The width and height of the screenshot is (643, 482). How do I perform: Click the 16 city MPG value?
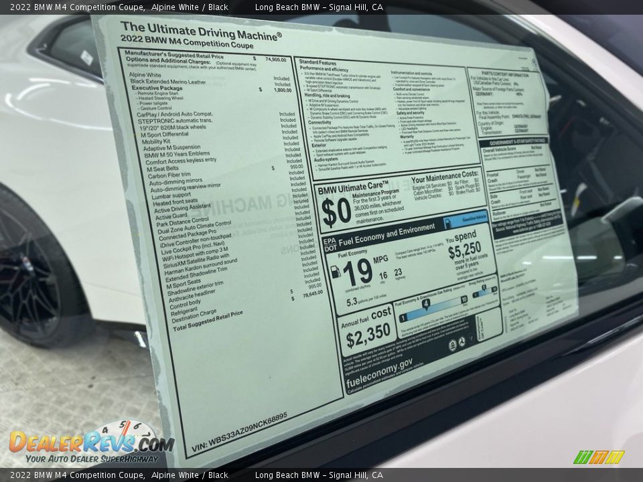pos(383,275)
